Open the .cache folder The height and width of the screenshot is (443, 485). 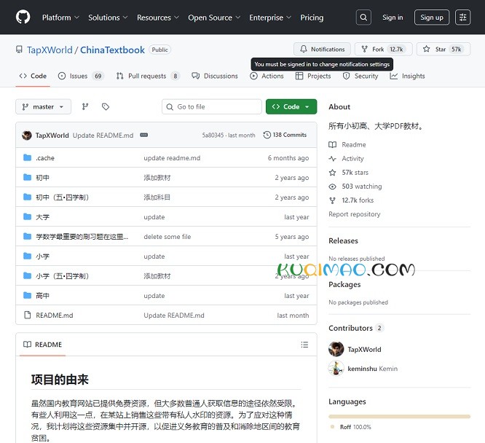(45, 158)
